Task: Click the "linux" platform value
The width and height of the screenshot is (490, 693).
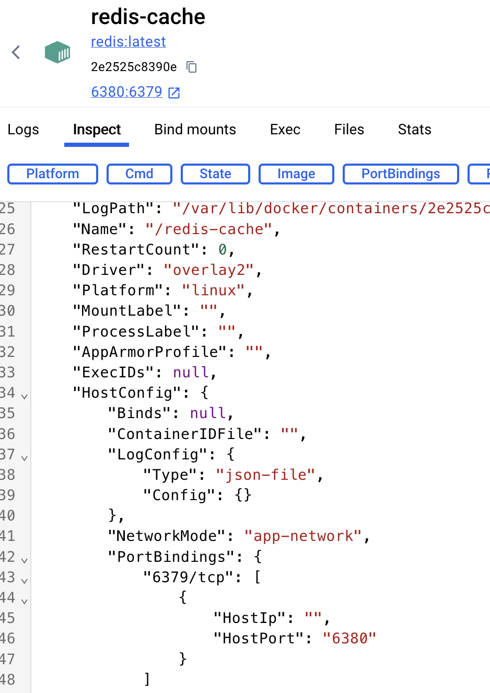Action: (x=213, y=290)
